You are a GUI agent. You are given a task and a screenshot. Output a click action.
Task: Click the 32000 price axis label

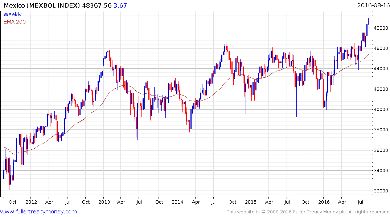(x=381, y=191)
